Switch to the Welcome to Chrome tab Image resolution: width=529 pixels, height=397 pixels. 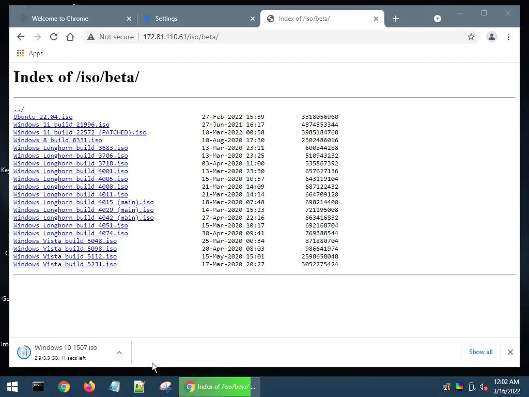74,19
